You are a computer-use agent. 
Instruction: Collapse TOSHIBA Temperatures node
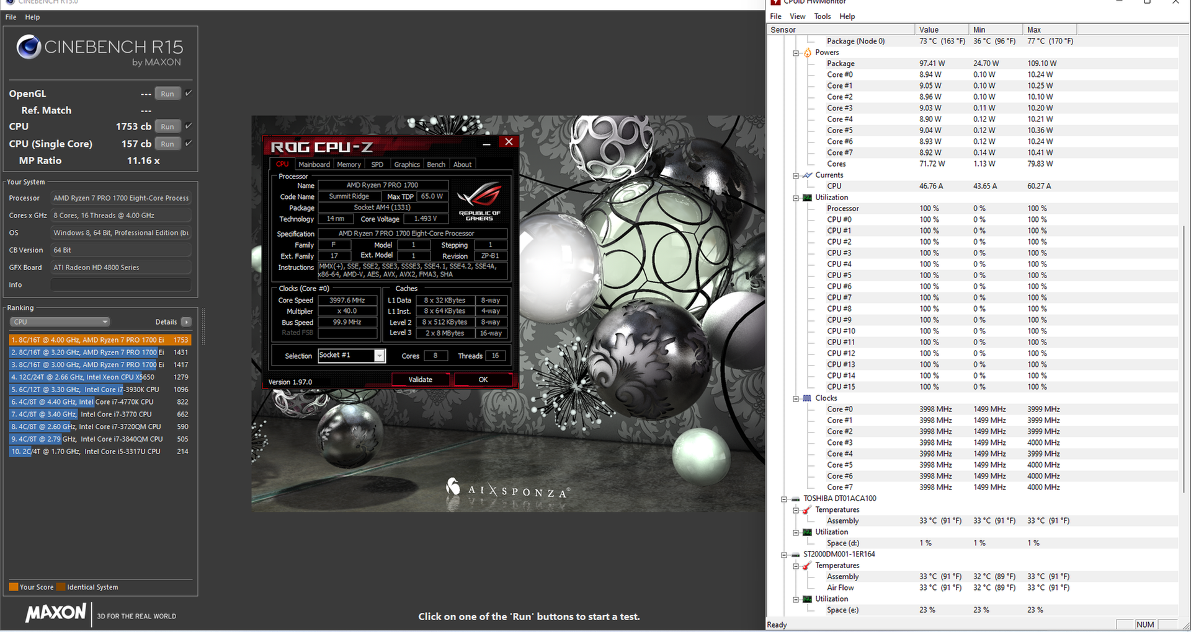(796, 511)
